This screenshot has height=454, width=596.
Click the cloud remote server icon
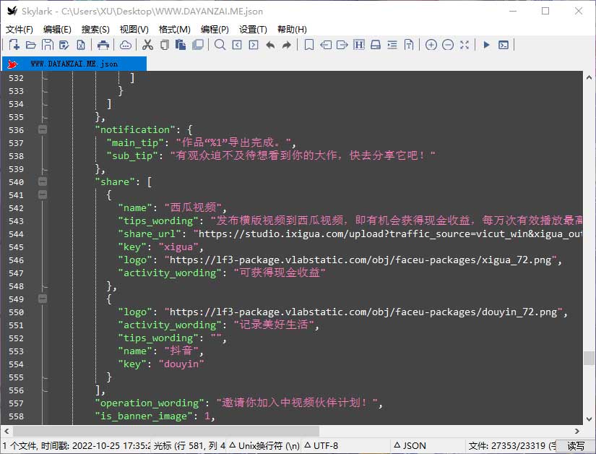click(126, 45)
